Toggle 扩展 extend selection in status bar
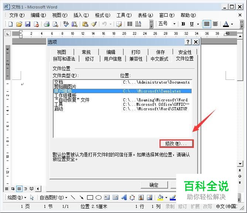The image size is (247, 213). 195,206
